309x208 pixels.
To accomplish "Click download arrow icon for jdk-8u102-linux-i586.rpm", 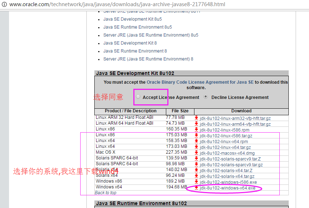I will 196,130.
